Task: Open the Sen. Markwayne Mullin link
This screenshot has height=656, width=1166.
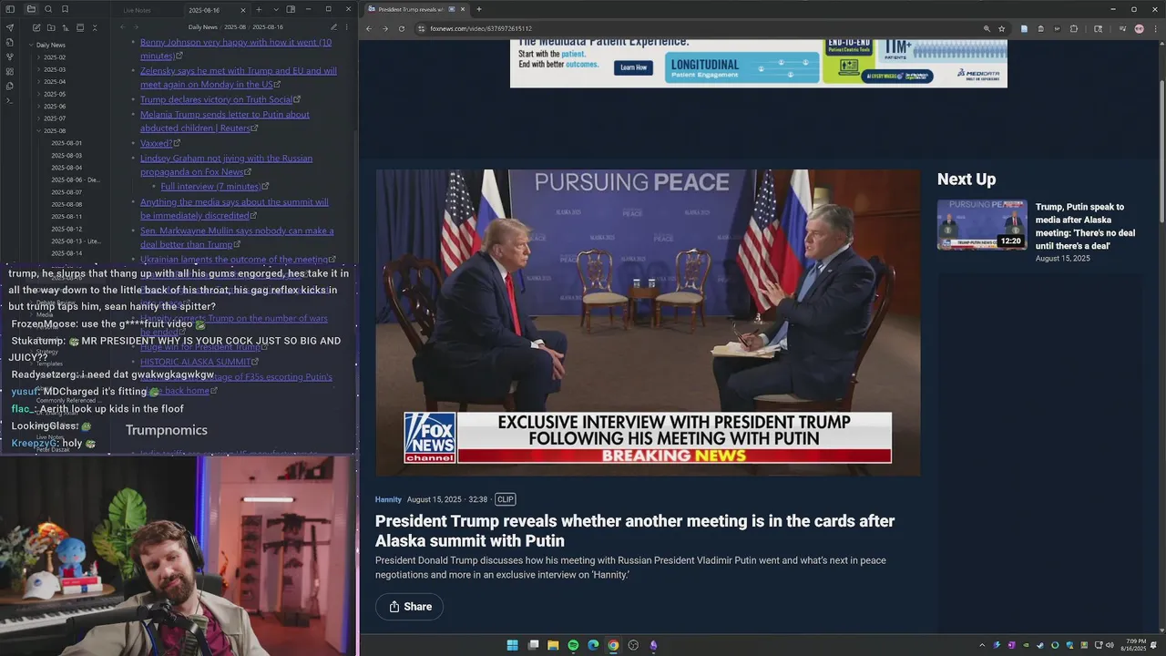Action: click(x=237, y=238)
